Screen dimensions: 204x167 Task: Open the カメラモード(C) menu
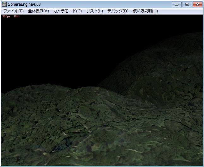68,11
